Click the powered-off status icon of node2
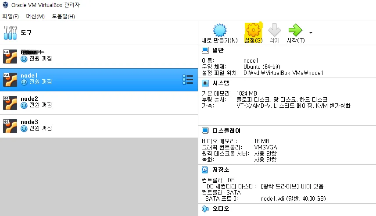 pos(24,105)
